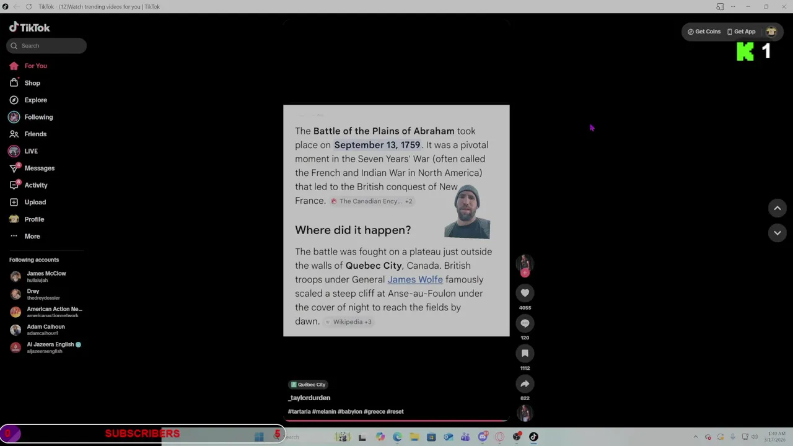
Task: Go to the Explore page
Action: tap(28, 100)
